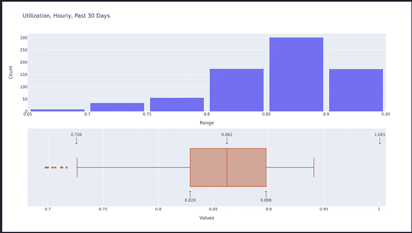
Task: Click the lower whisker cap near 0.726
Action: [77, 167]
